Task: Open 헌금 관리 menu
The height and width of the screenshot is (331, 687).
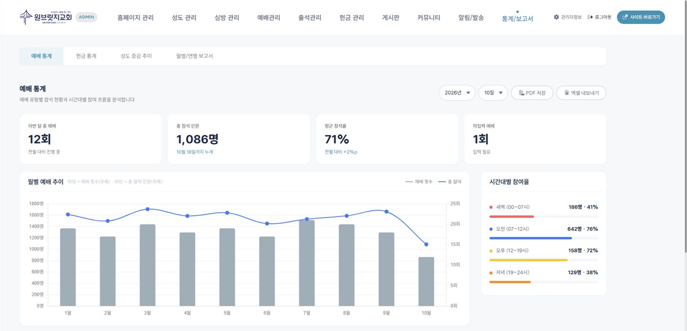Action: (x=352, y=18)
